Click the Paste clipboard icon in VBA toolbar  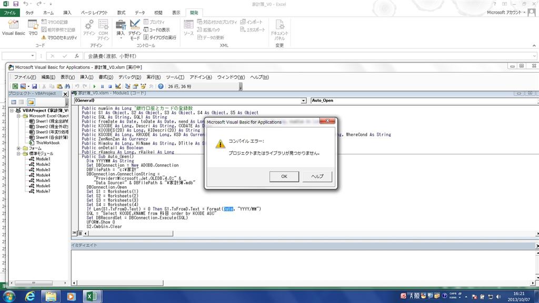click(x=59, y=87)
